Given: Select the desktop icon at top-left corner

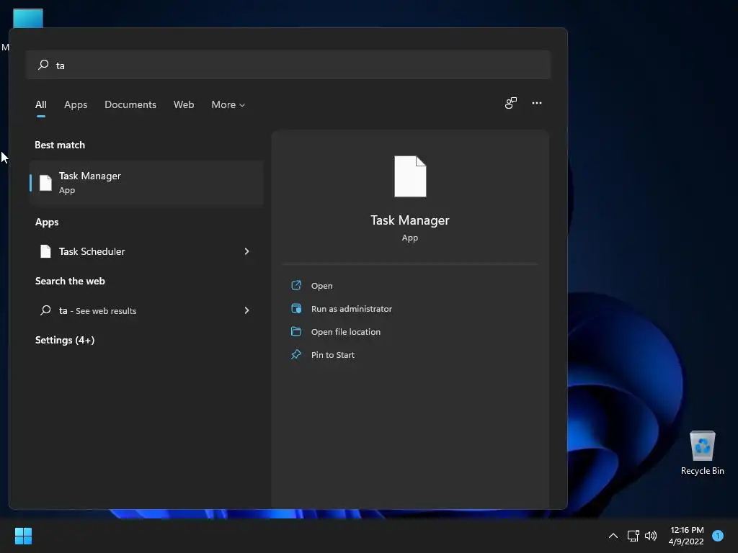Looking at the screenshot, I should (x=28, y=18).
